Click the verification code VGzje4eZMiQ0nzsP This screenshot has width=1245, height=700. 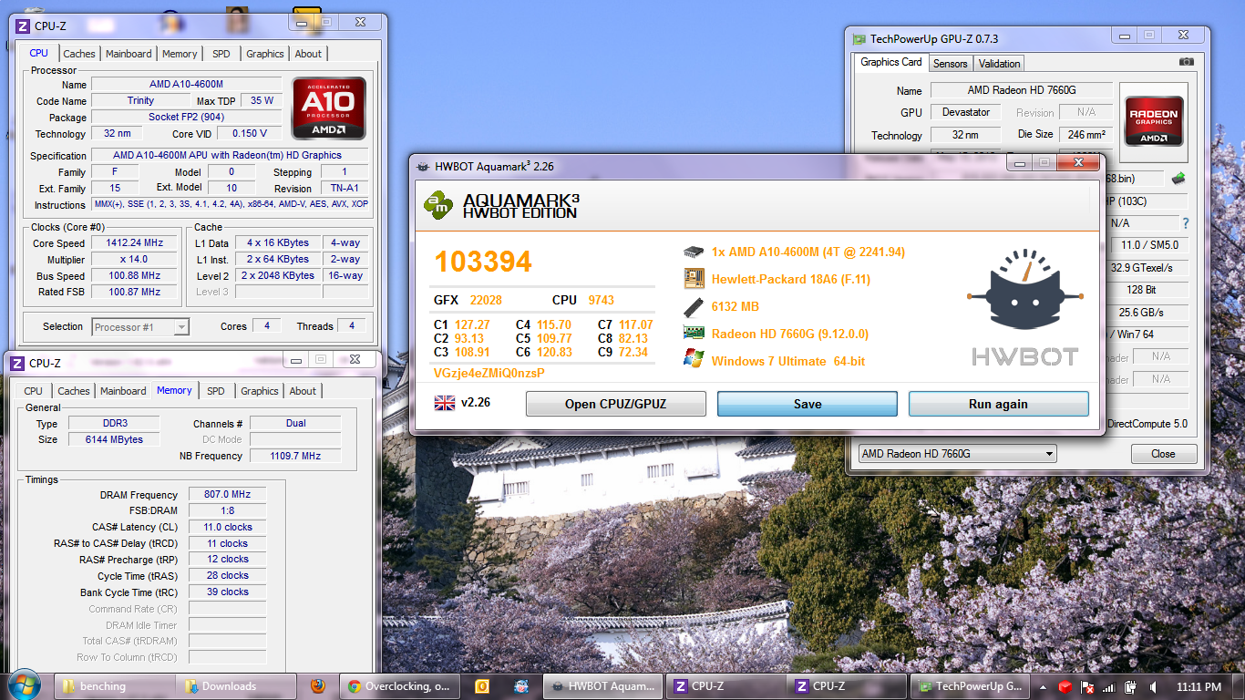tap(489, 373)
